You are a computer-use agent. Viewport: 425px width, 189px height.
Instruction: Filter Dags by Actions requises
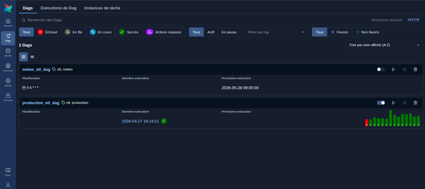[x=164, y=32]
